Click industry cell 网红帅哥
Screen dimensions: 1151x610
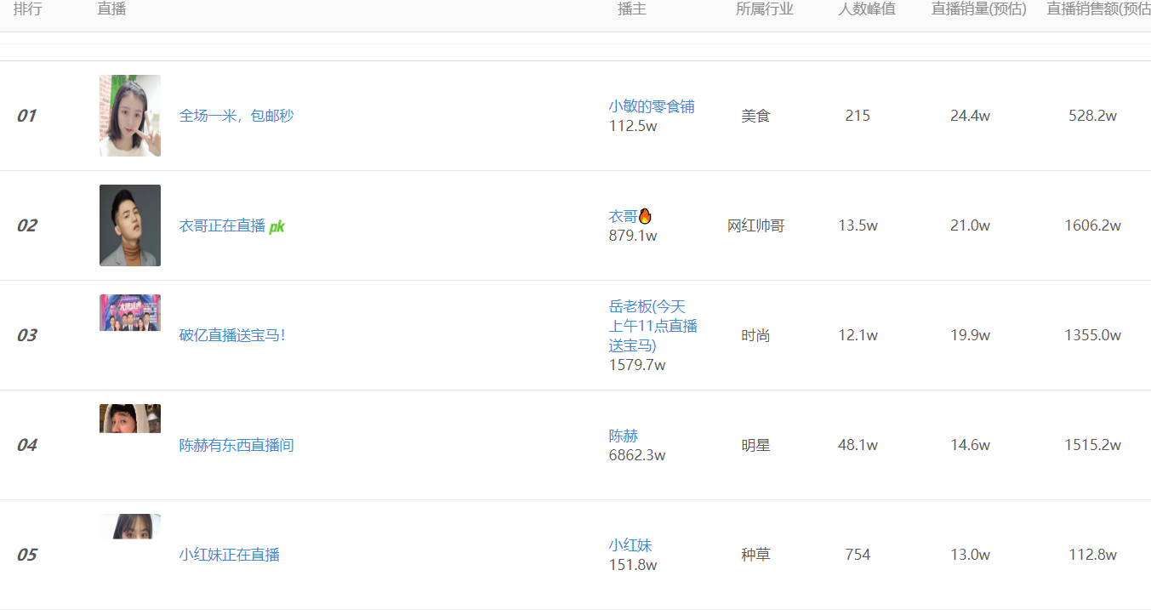[755, 225]
